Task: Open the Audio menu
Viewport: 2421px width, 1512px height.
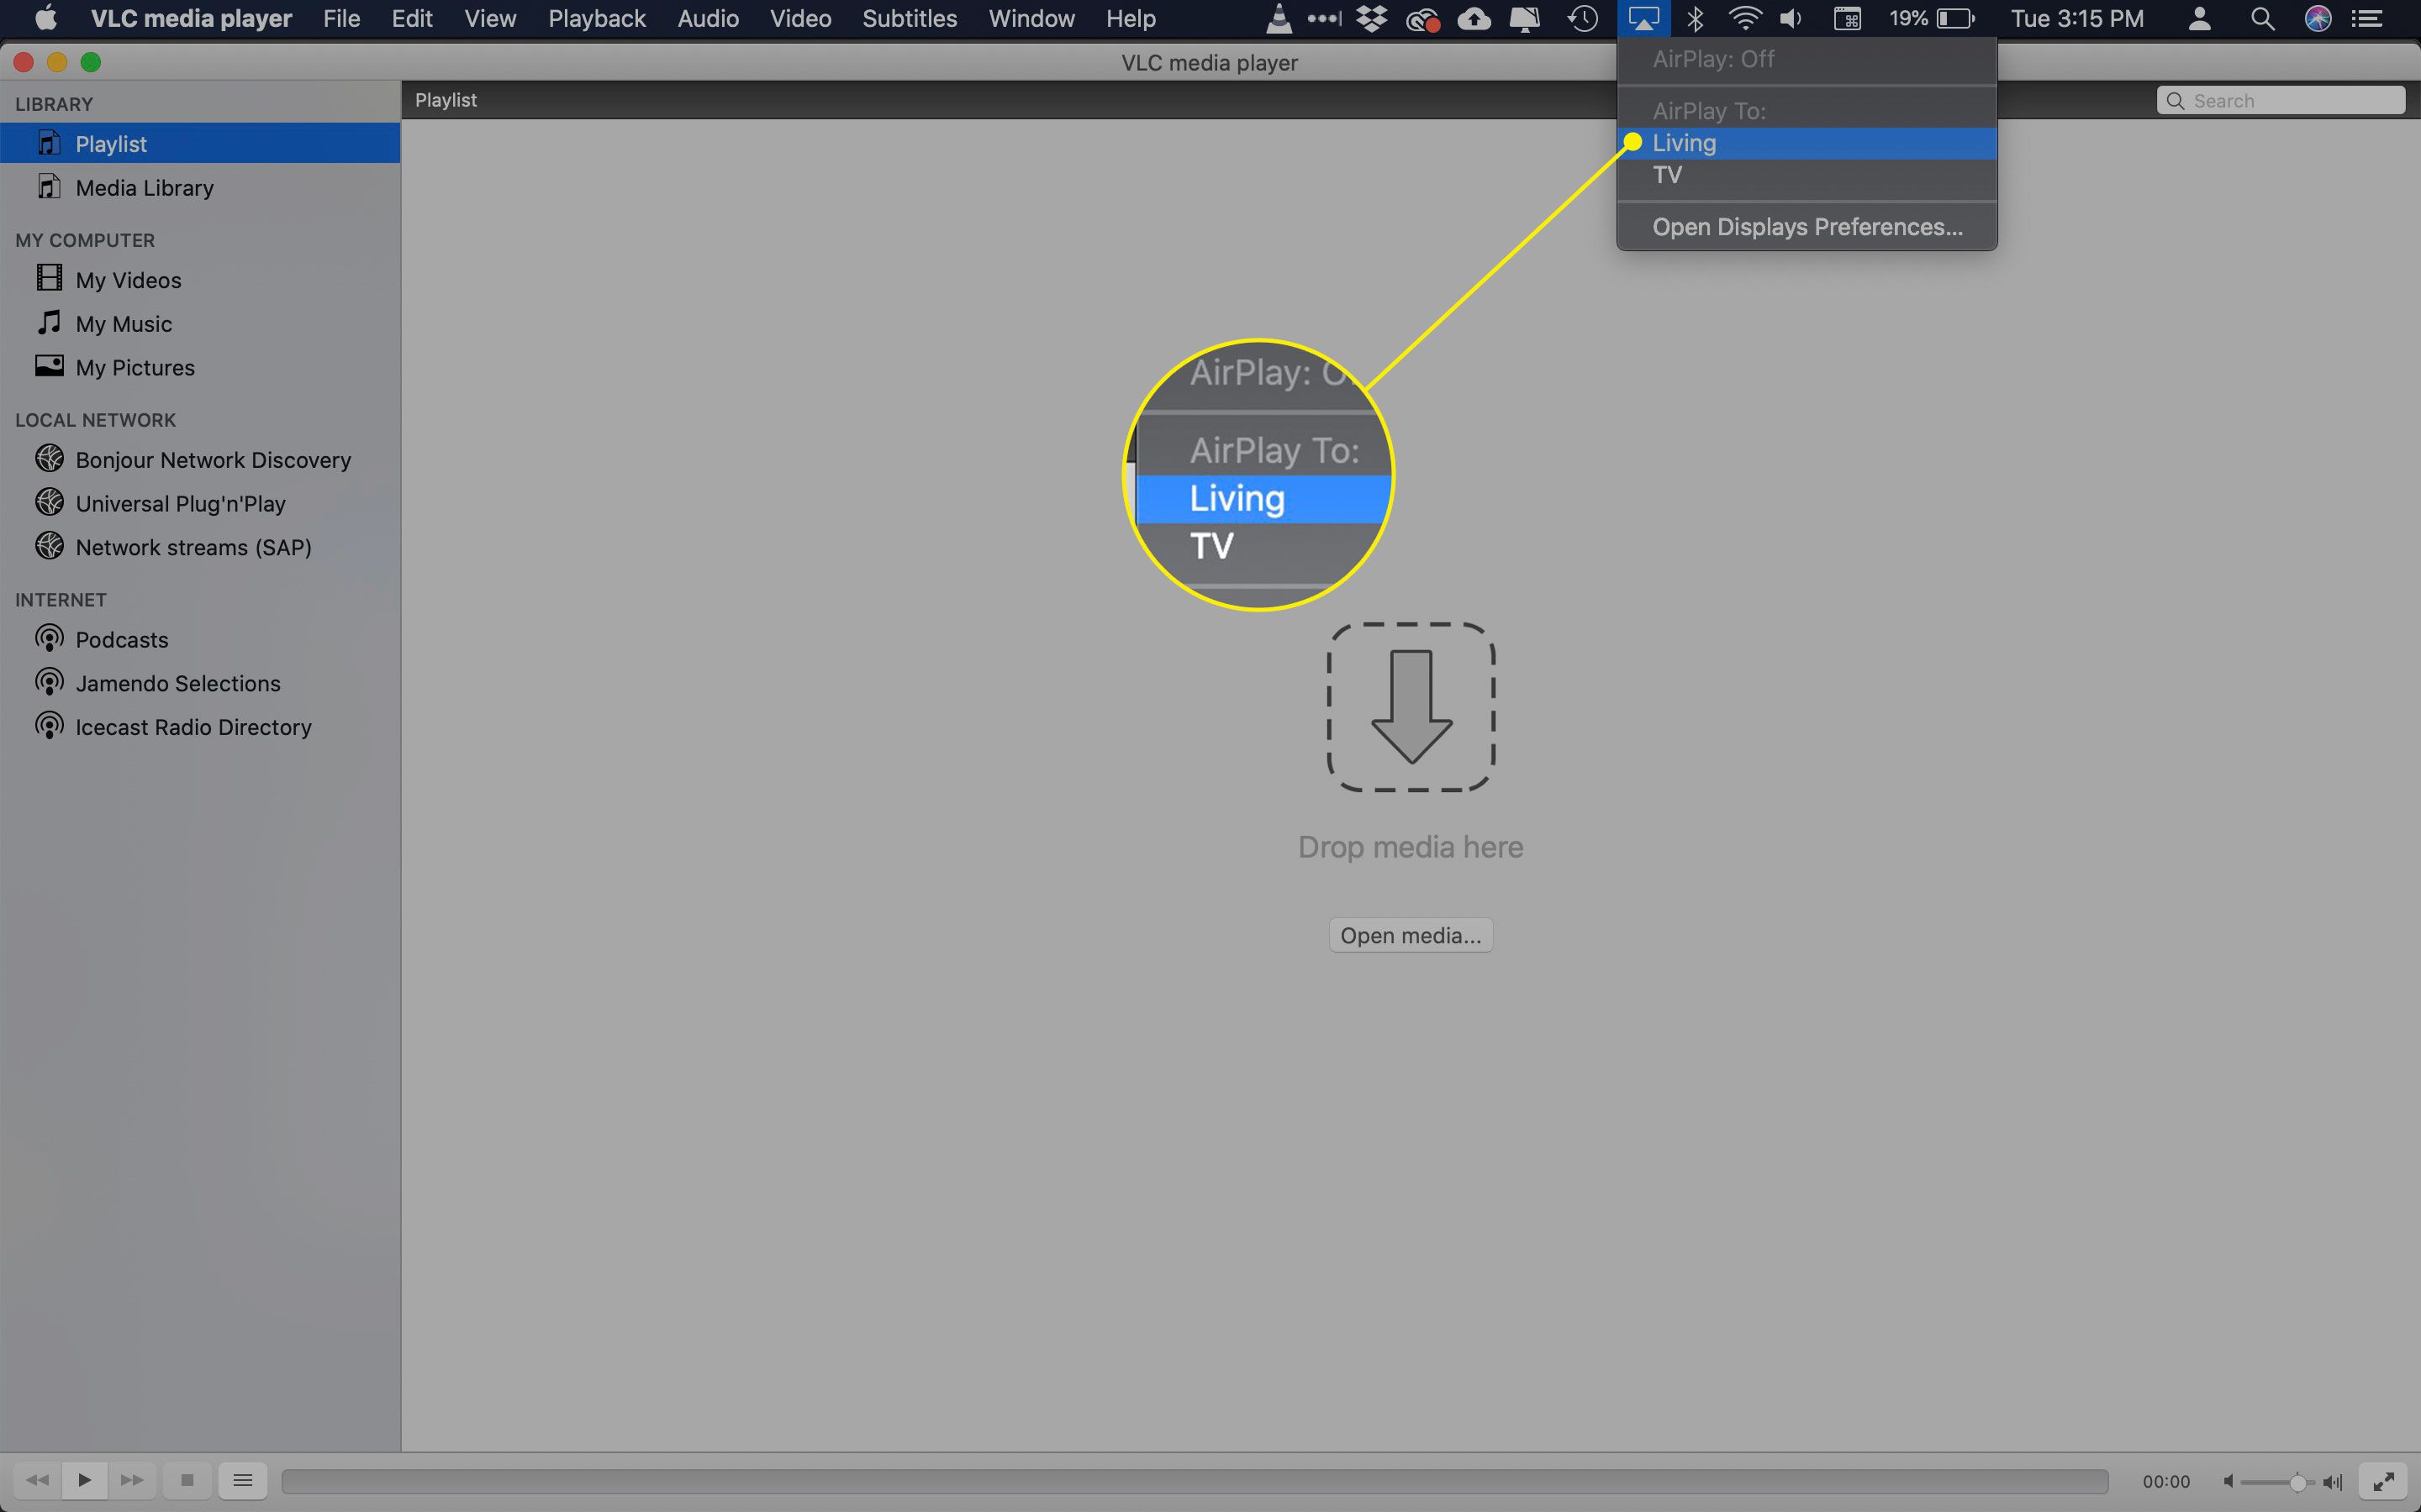Action: coord(707,18)
